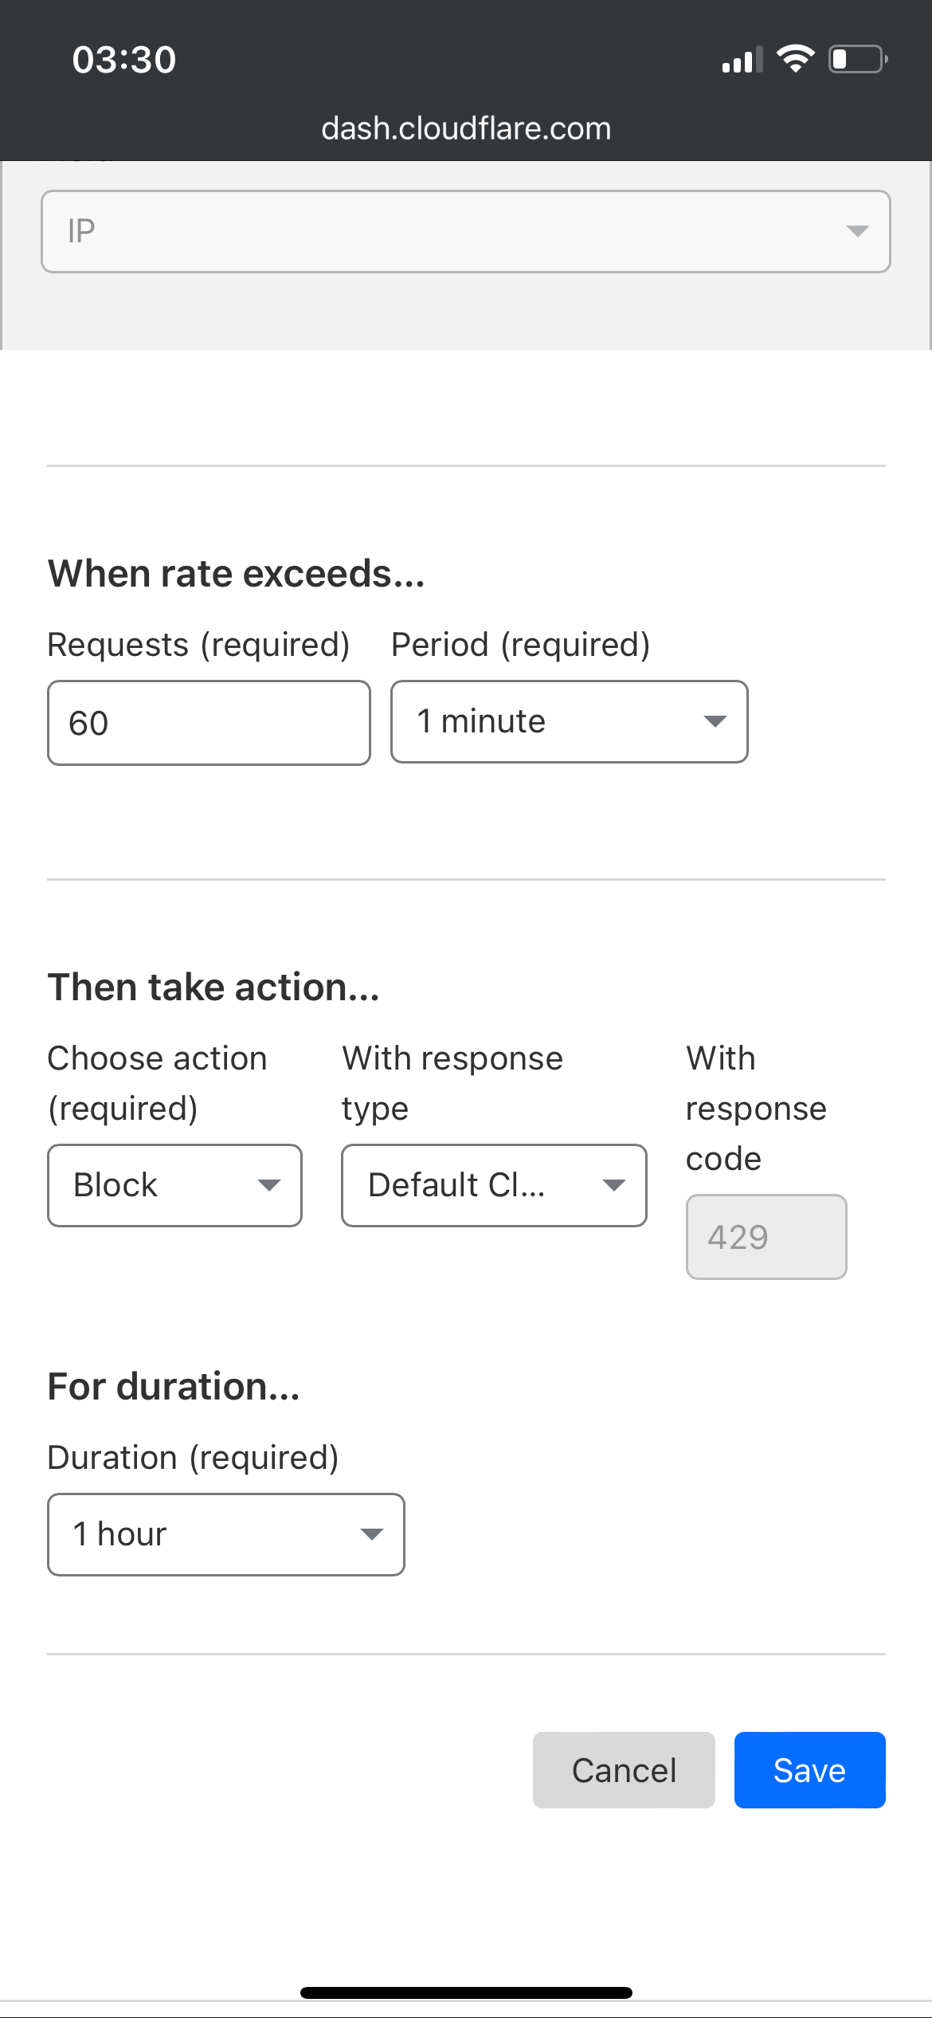Click the Requests input field showing 60
Viewport: 932px width, 2018px height.
tap(209, 723)
